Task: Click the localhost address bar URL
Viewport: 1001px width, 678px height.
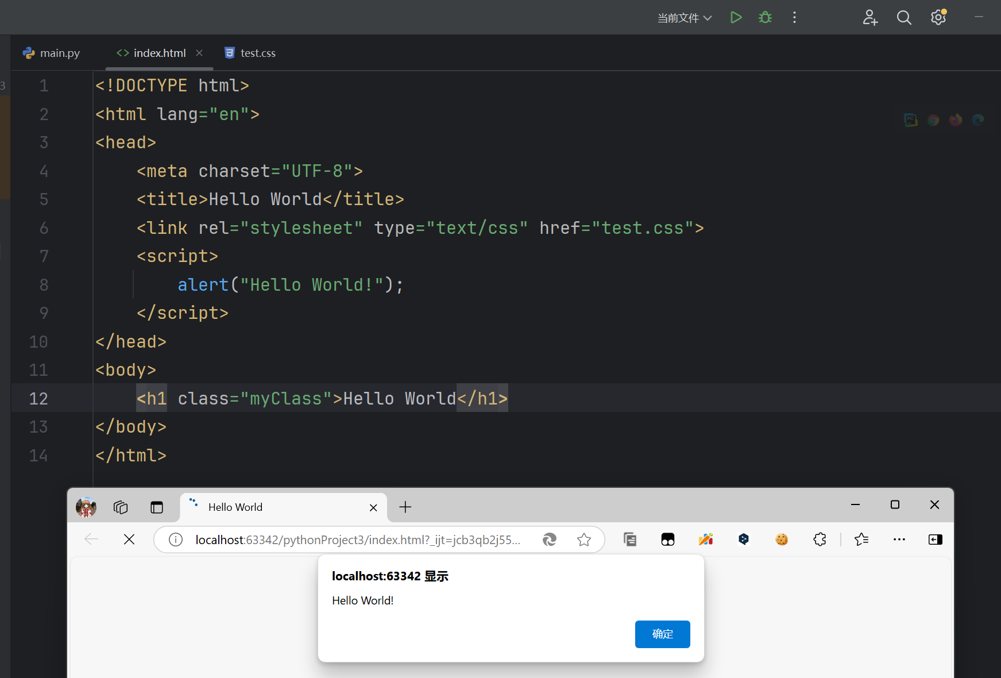Action: [357, 540]
